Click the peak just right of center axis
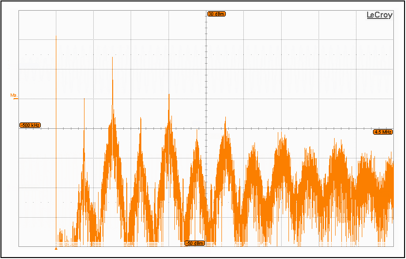406x259 pixels. pos(225,118)
